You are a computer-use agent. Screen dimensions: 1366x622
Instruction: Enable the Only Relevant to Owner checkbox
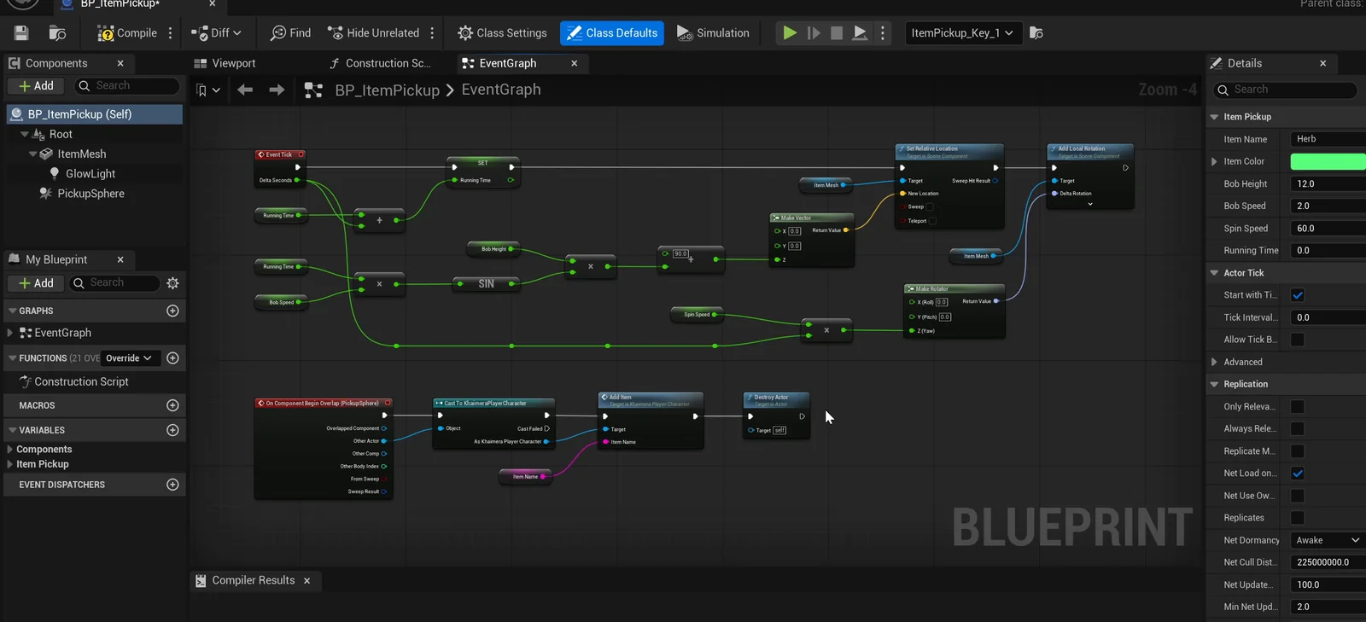pos(1297,406)
